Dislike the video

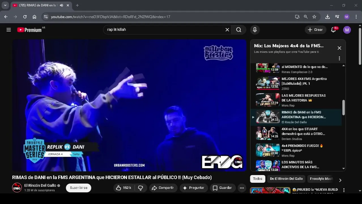(x=140, y=188)
